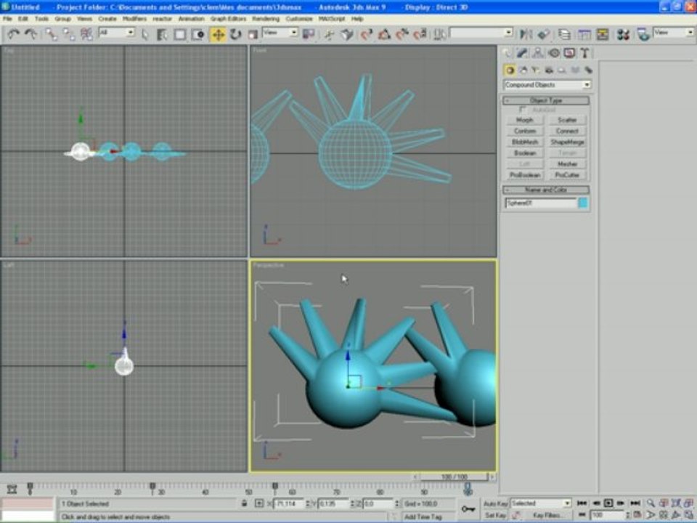Open the reference coordinate system View dropdown
697x523 pixels.
[280, 33]
